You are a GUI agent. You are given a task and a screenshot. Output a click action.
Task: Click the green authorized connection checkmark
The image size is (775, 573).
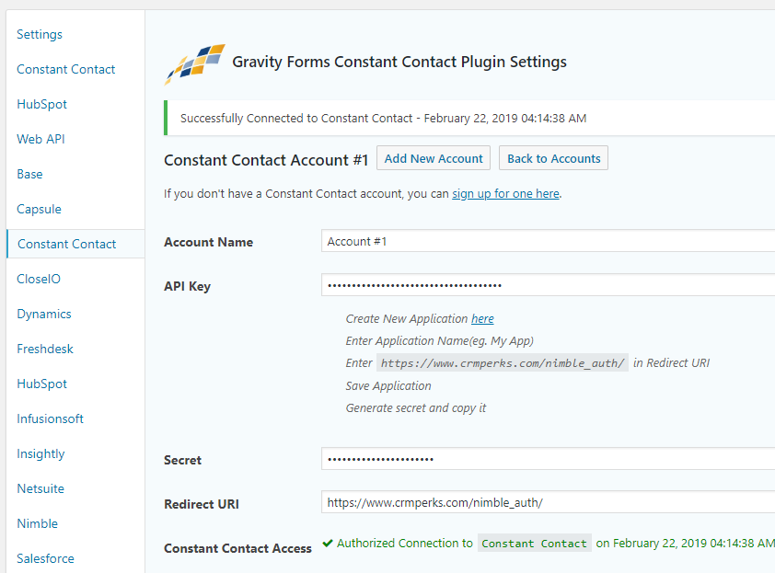pyautogui.click(x=328, y=544)
